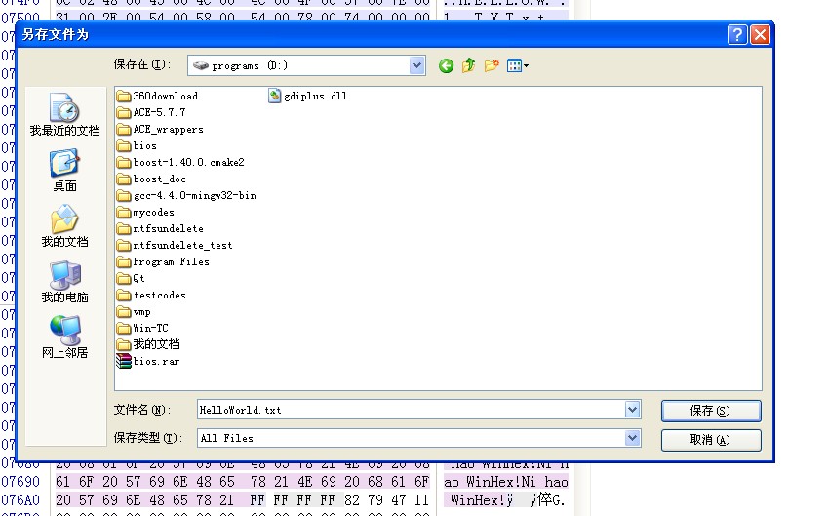Open My Computer in the places bar

coord(65,282)
